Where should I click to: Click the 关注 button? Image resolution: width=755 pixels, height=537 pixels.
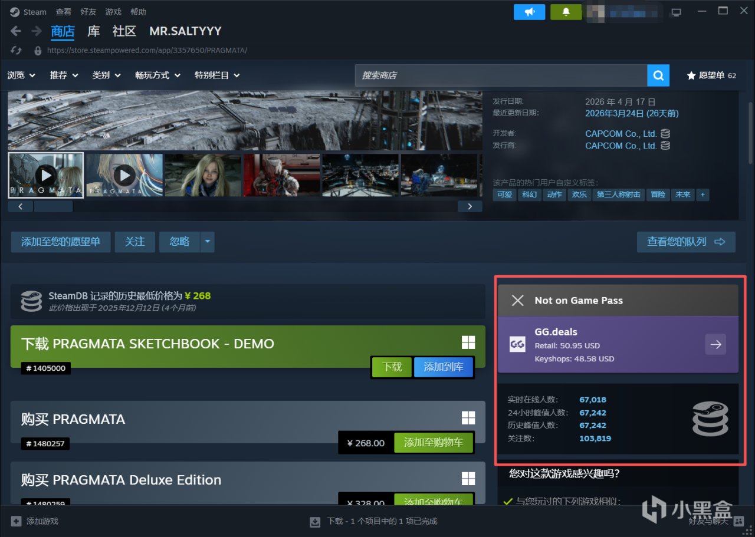135,242
